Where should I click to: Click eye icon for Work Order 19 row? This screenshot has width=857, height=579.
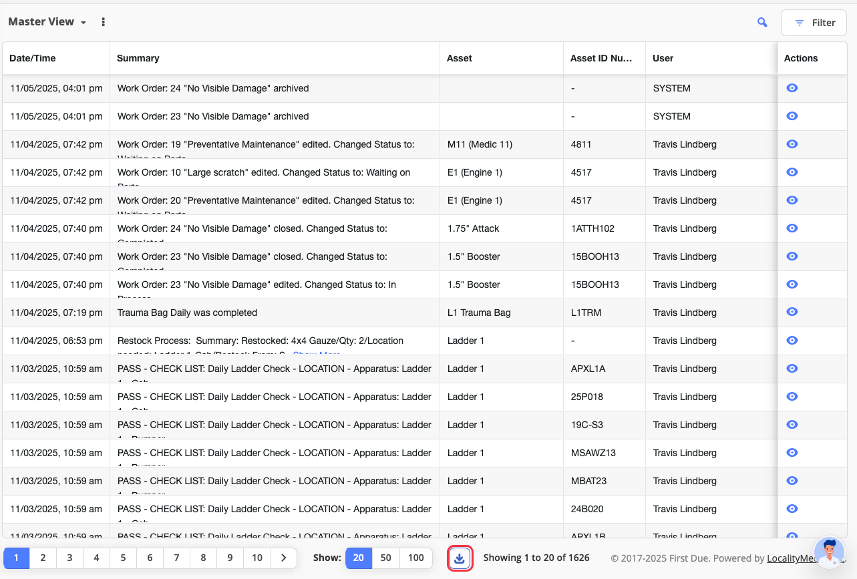click(x=792, y=144)
